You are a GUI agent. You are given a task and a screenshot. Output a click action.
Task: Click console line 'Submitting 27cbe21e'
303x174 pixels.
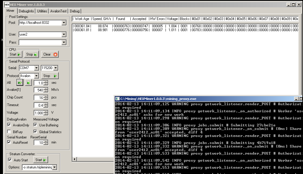195,125
